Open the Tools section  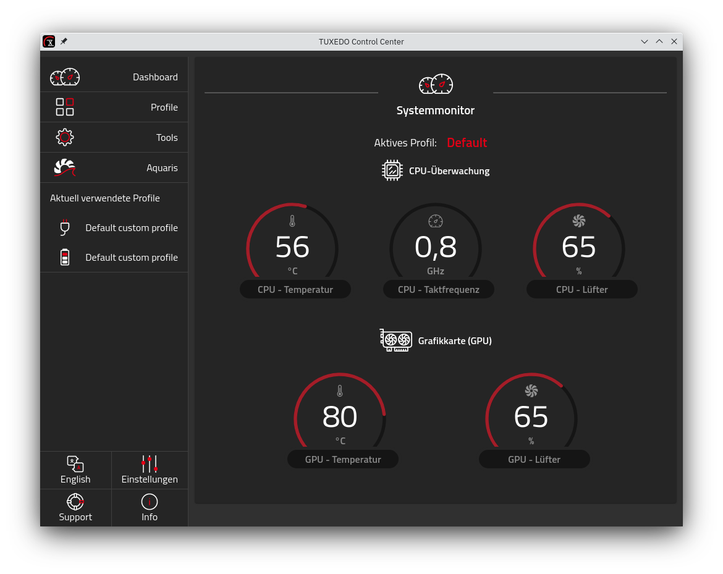tap(114, 137)
